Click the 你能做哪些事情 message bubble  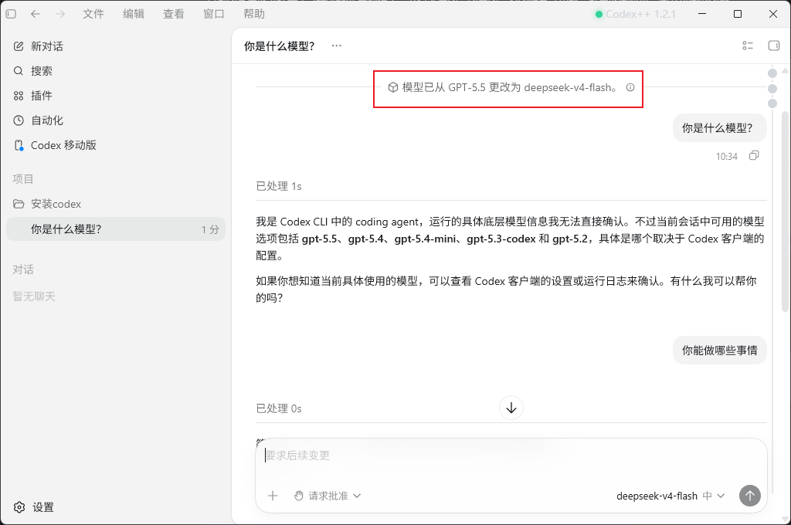point(720,351)
